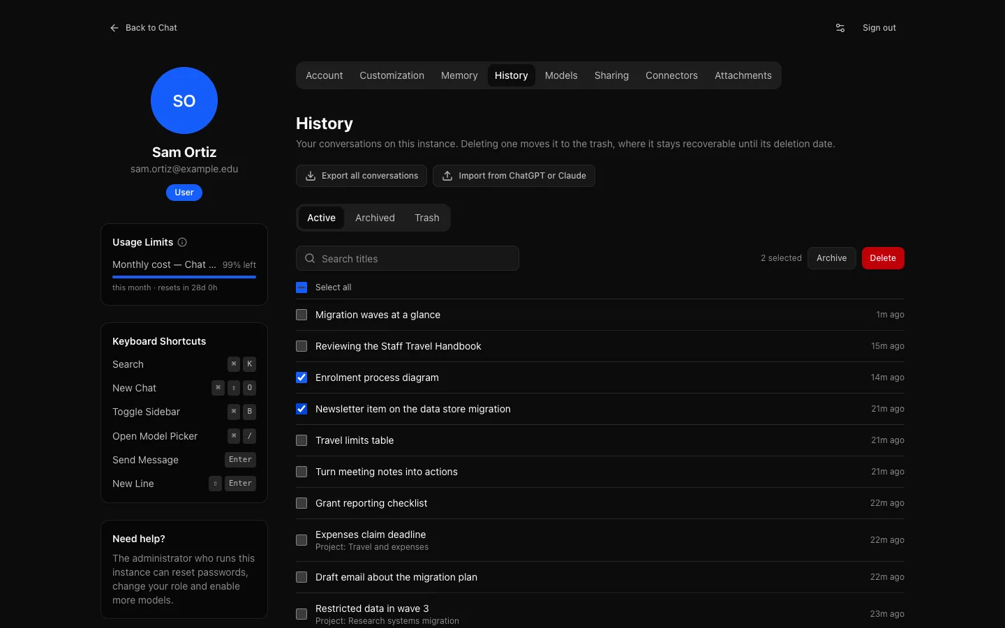
Task: Delete the selected conversations
Action: [x=883, y=258]
